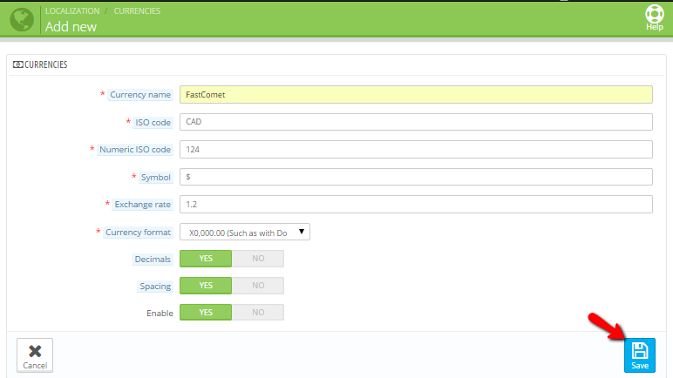
Task: Click the Localization globe icon
Action: pos(21,19)
